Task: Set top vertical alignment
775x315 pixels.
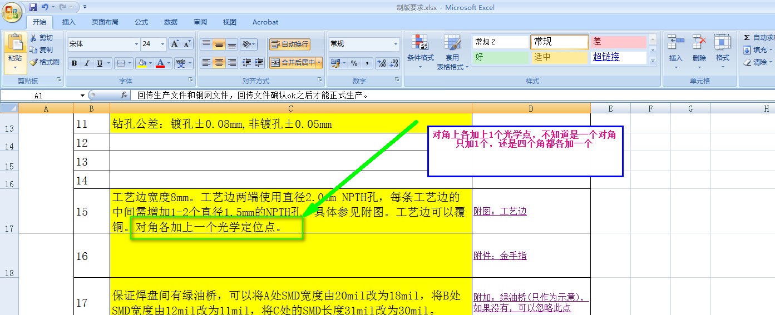Action: click(206, 44)
